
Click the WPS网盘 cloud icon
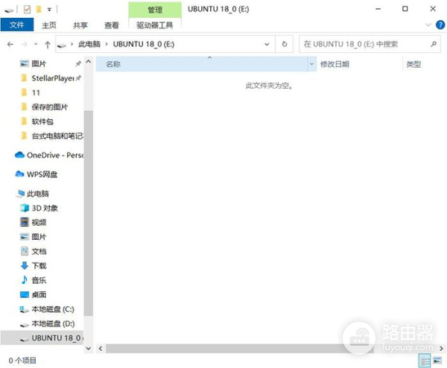(x=19, y=174)
